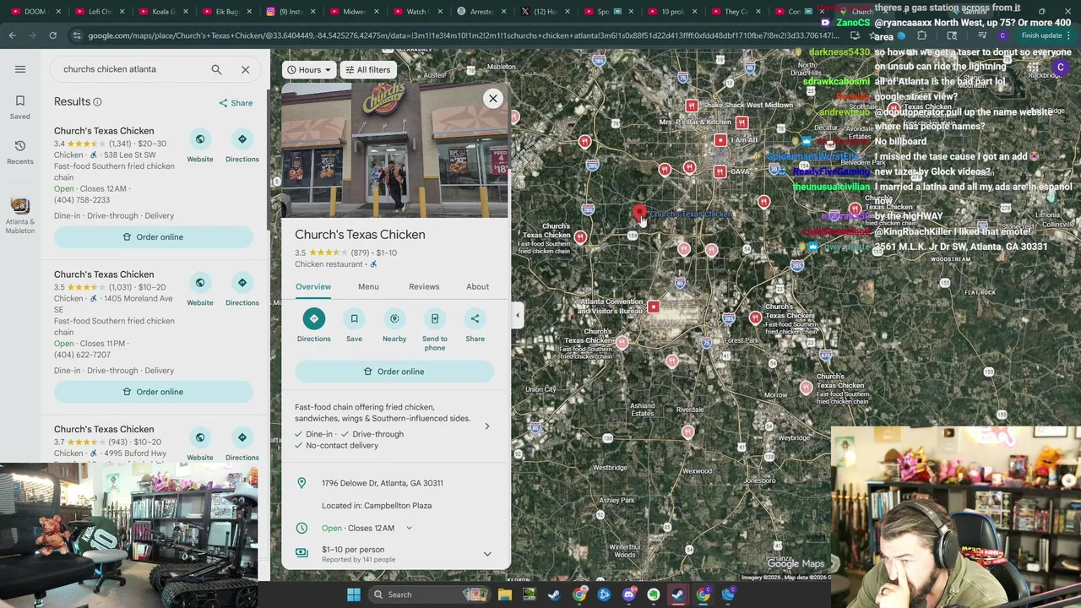The image size is (1081, 608).
Task: Order online from the 538 Lee St location
Action: click(154, 237)
